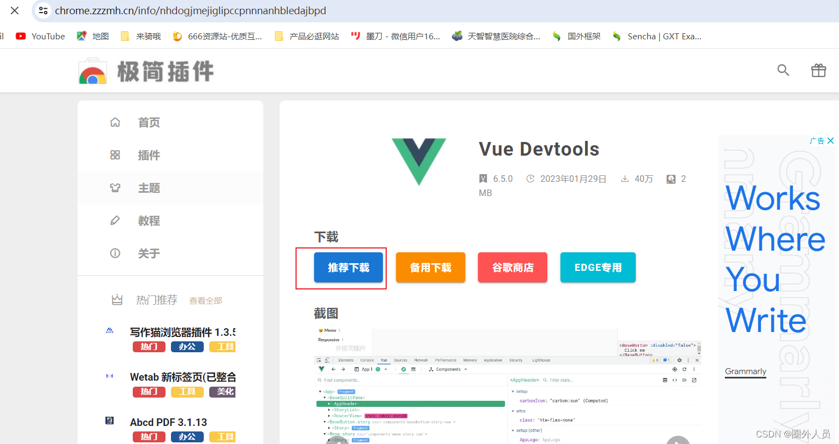This screenshot has height=444, width=839.
Task: Click the 写作猫 icon in list
Action: pos(109,330)
